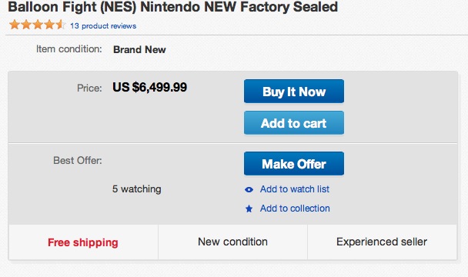Click the half-filled fifth rating star

(x=61, y=25)
